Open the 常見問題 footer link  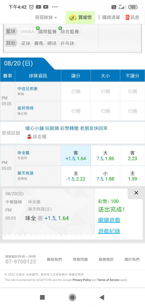(x=80, y=260)
